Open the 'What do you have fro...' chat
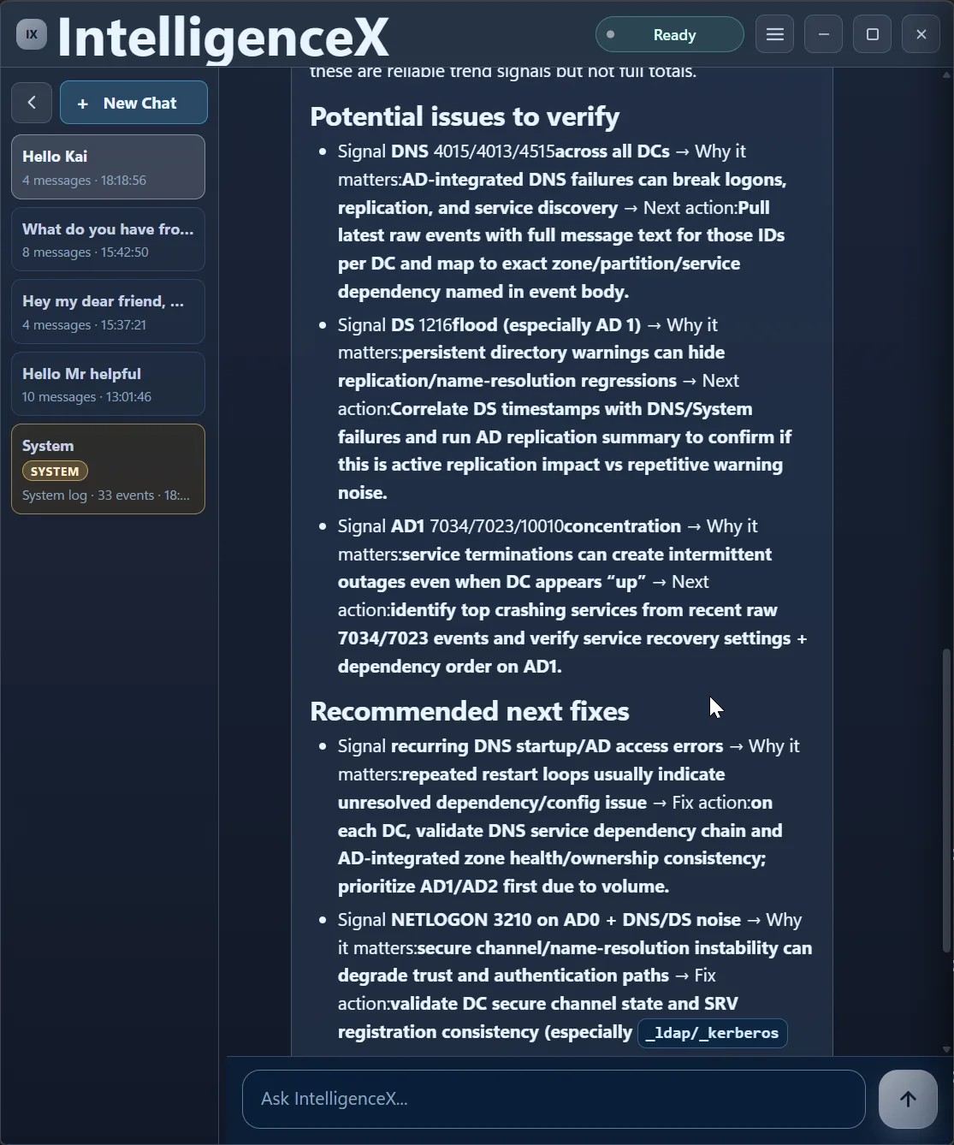This screenshot has width=954, height=1145. (x=108, y=240)
